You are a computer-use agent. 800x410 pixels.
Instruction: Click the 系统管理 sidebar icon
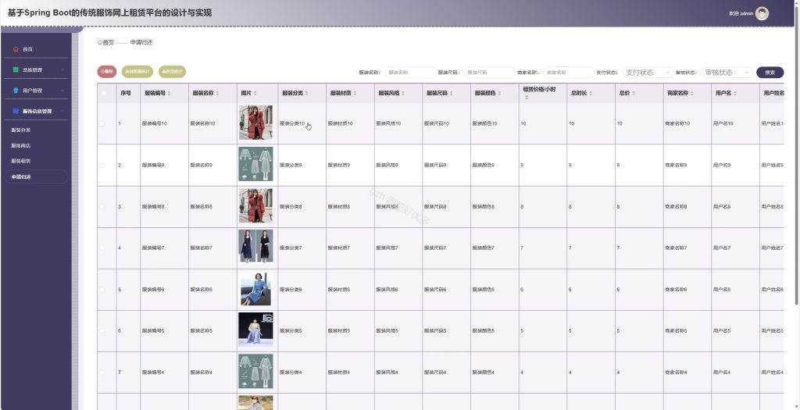coord(16,70)
